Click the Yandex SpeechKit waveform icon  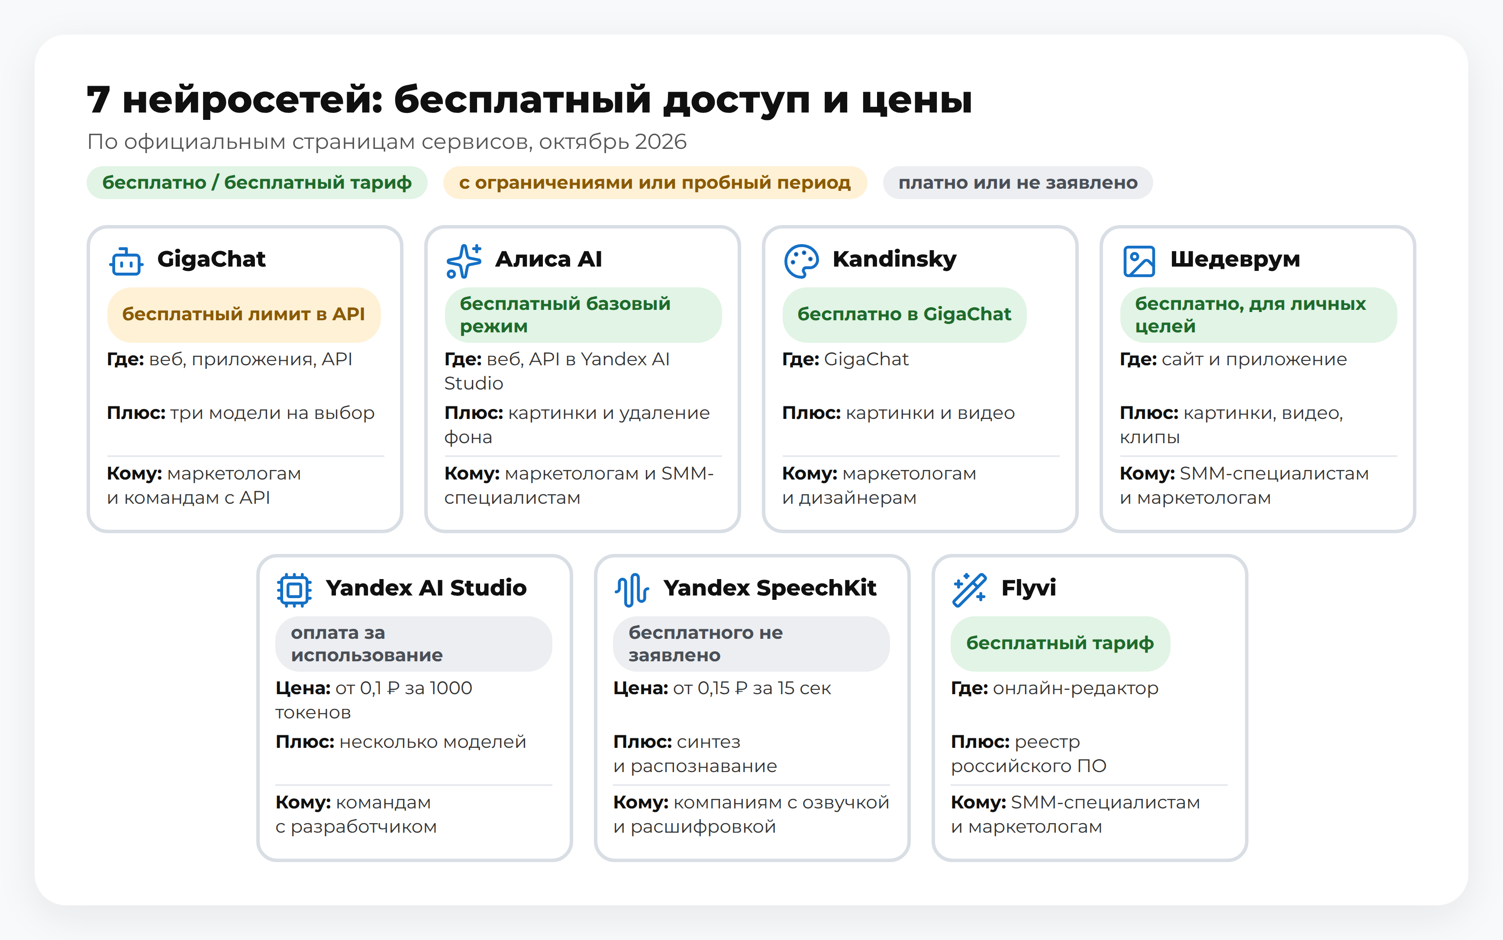click(632, 590)
